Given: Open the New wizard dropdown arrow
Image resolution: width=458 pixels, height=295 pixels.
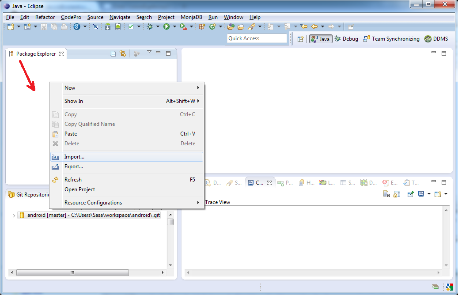Looking at the screenshot, I should pos(19,26).
